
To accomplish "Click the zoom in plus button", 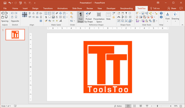I will point(171,106).
